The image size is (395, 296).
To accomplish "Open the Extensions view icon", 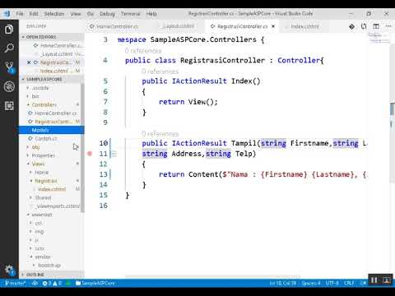I will pyautogui.click(x=9, y=106).
